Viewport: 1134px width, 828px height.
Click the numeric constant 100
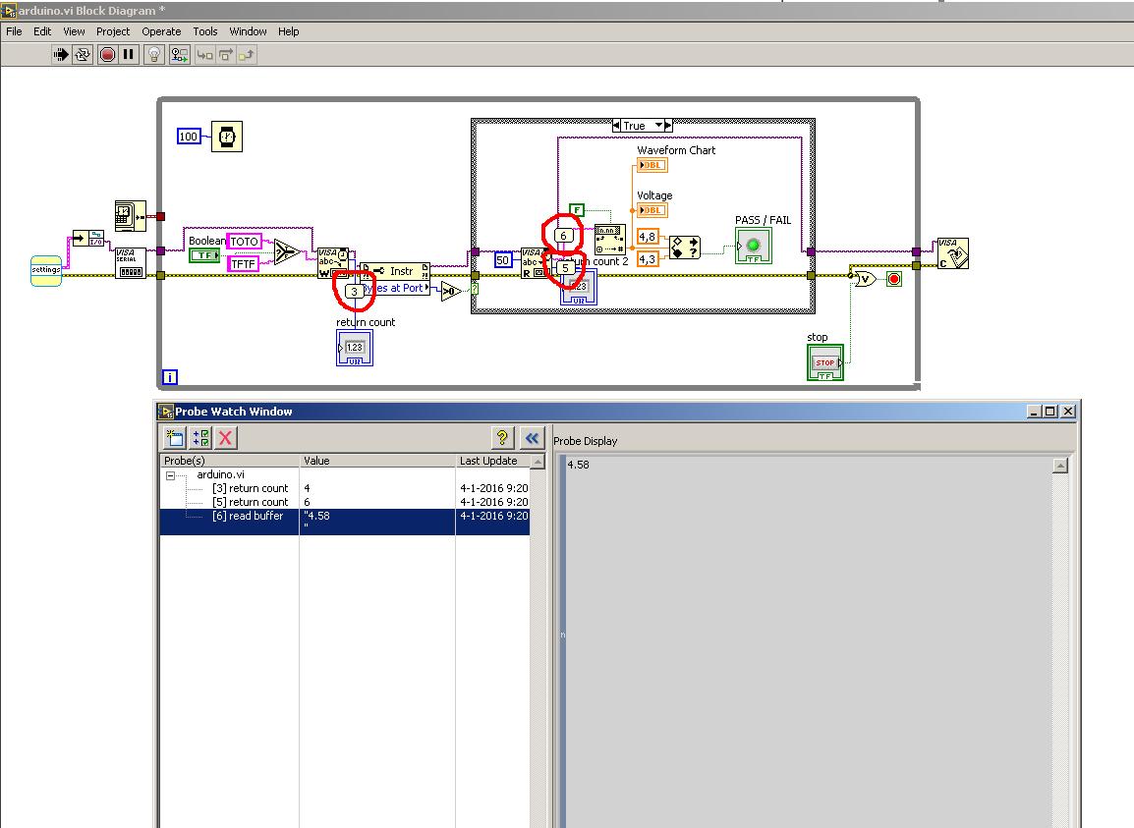click(x=189, y=137)
